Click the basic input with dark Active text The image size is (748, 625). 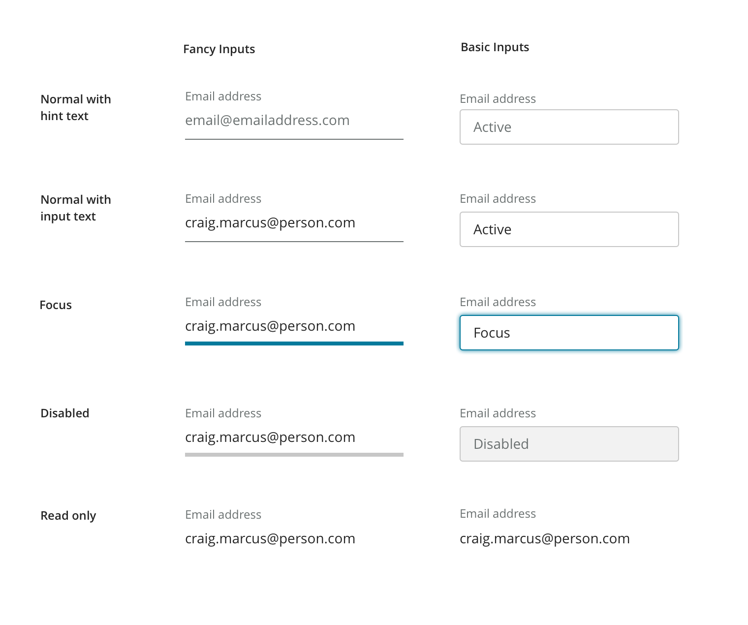tap(569, 229)
